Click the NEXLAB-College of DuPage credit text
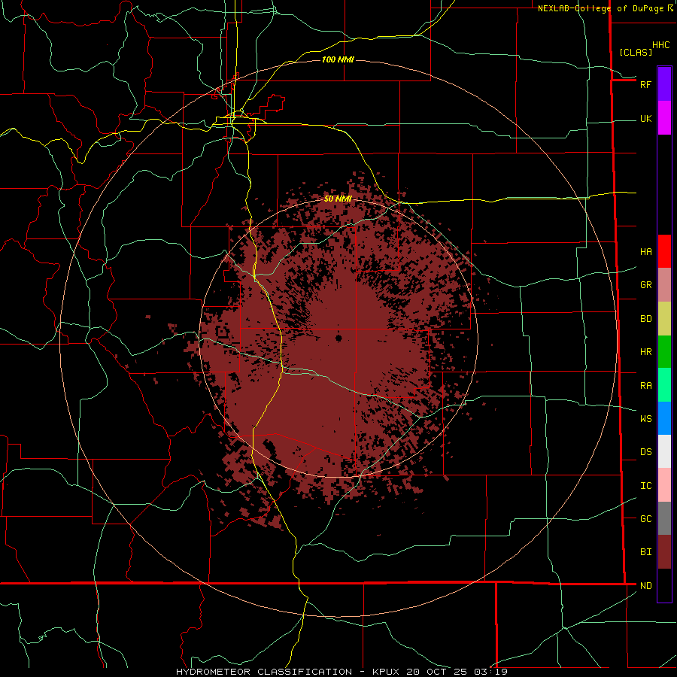This screenshot has height=677, width=677. [600, 8]
